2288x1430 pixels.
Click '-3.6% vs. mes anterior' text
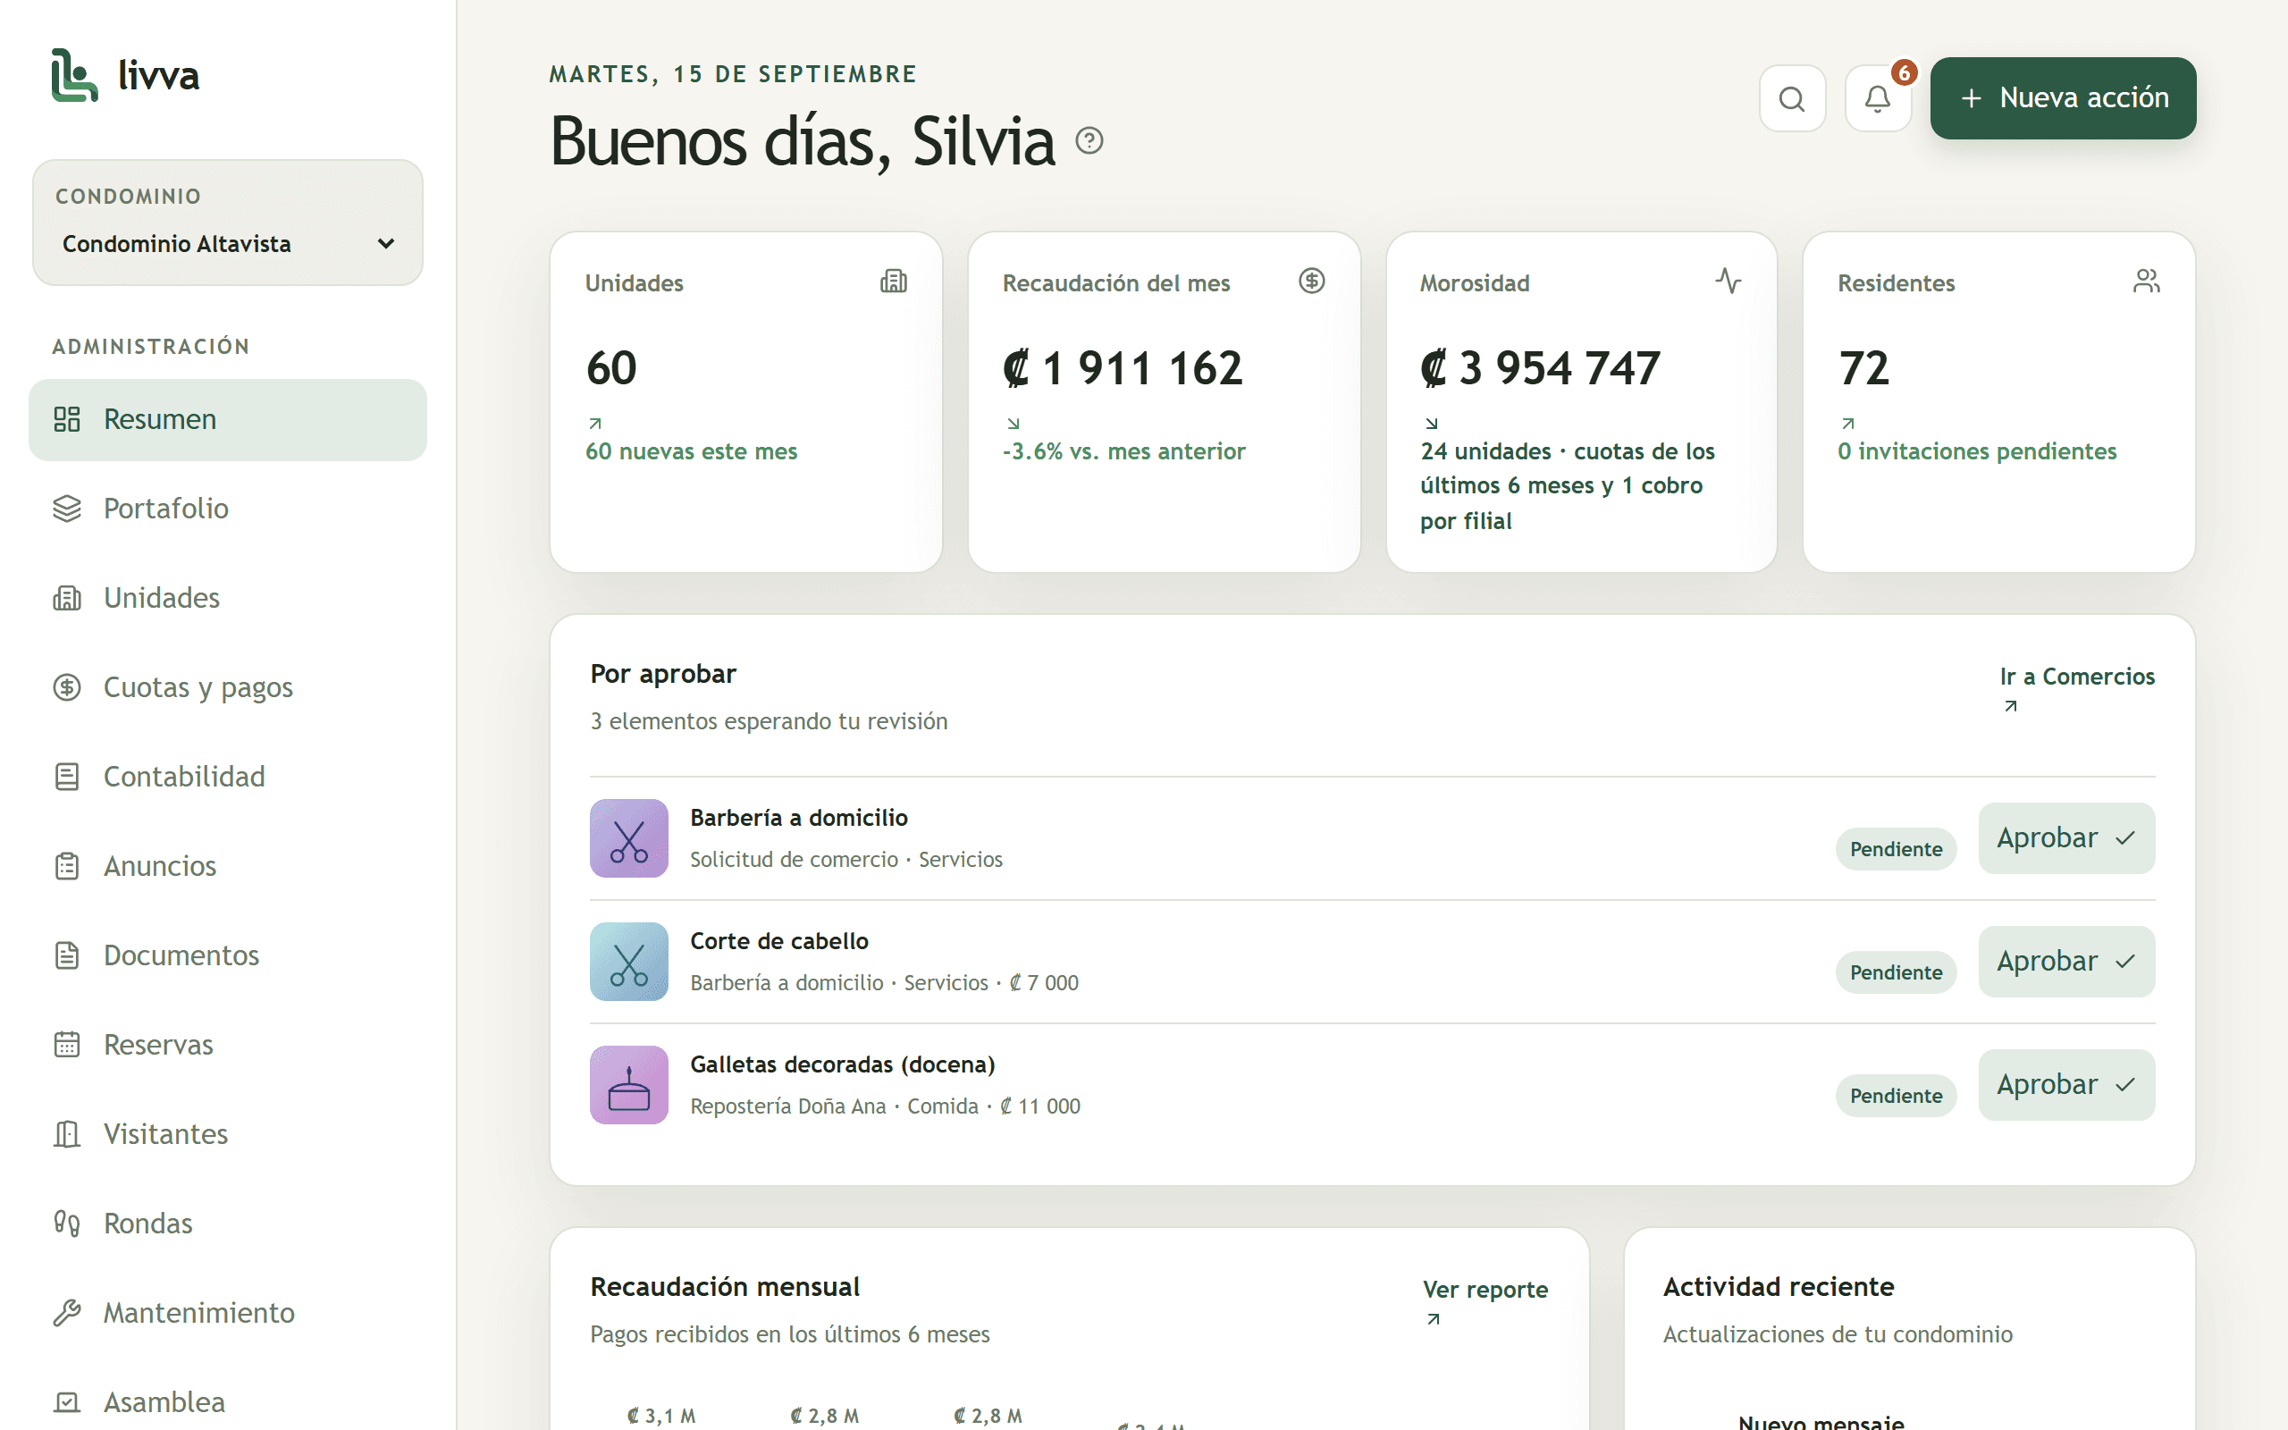1124,451
